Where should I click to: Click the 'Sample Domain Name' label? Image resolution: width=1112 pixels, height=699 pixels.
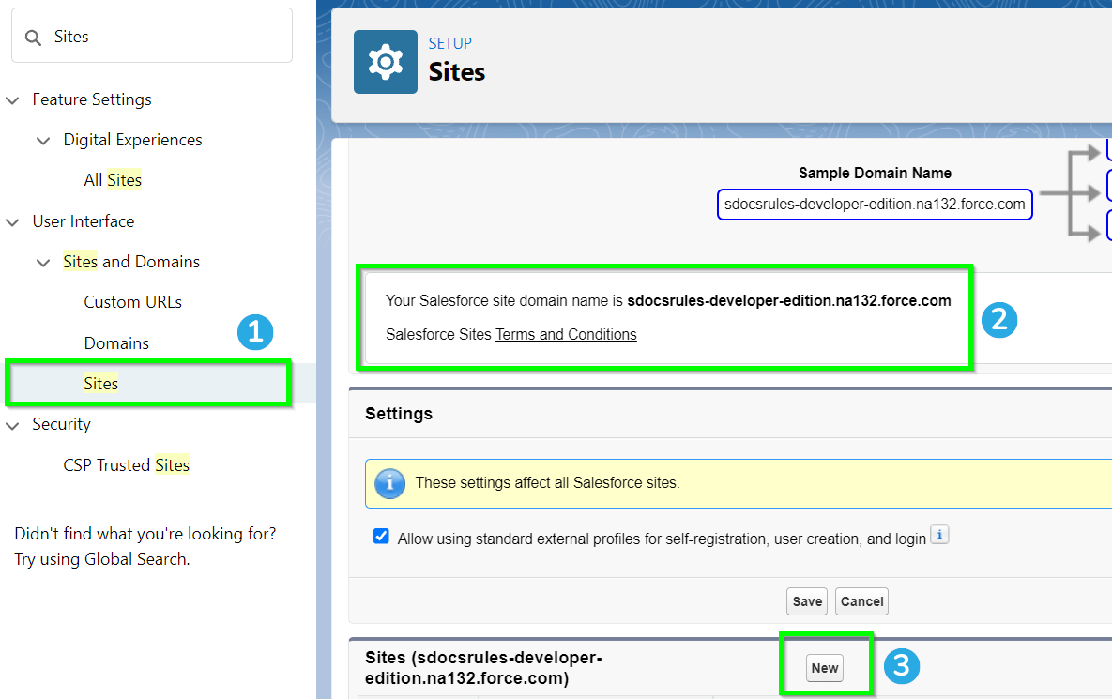coord(876,173)
